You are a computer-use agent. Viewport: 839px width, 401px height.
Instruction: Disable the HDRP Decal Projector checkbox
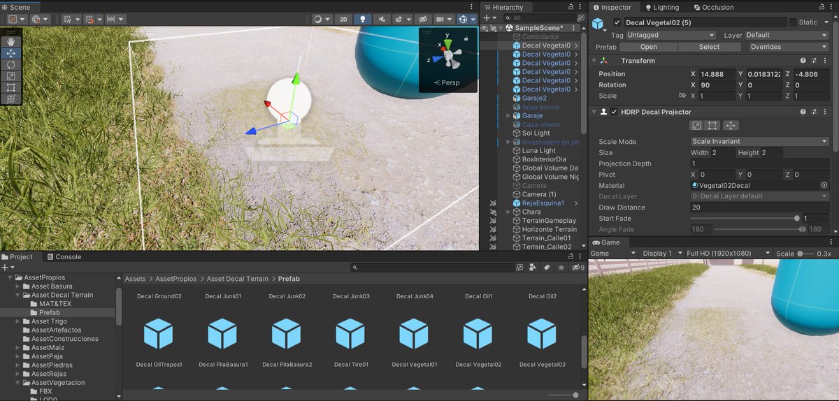point(614,112)
